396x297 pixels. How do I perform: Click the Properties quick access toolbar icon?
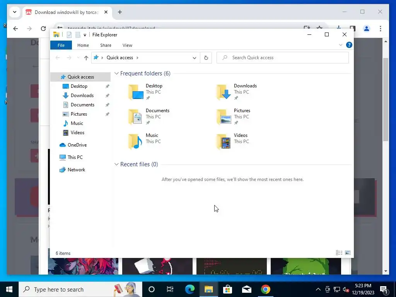coord(69,35)
